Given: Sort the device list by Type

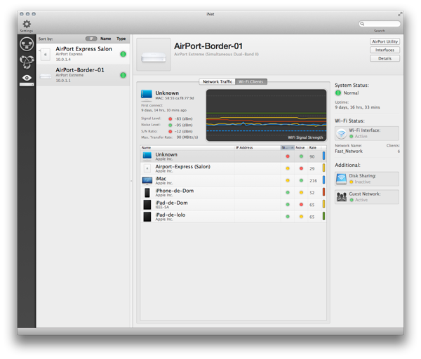Looking at the screenshot, I should pyautogui.click(x=121, y=39).
